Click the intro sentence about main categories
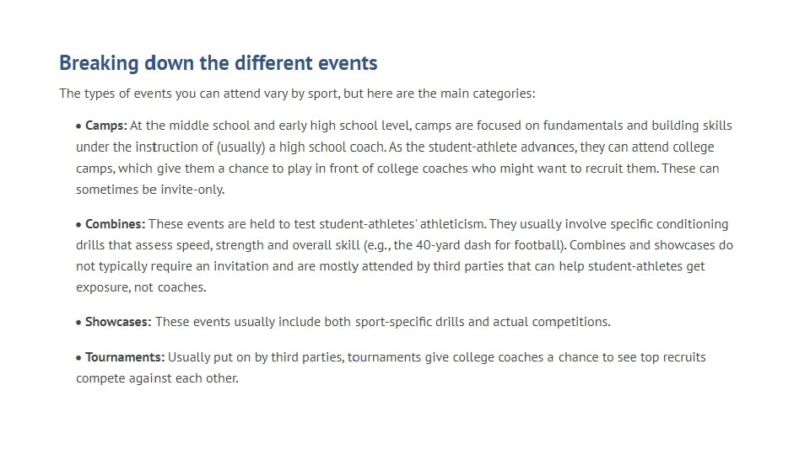 pos(297,94)
